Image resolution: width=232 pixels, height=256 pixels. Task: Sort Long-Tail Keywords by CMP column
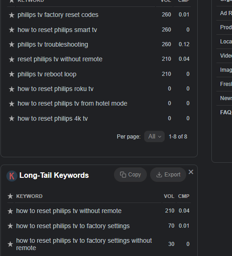click(x=183, y=196)
